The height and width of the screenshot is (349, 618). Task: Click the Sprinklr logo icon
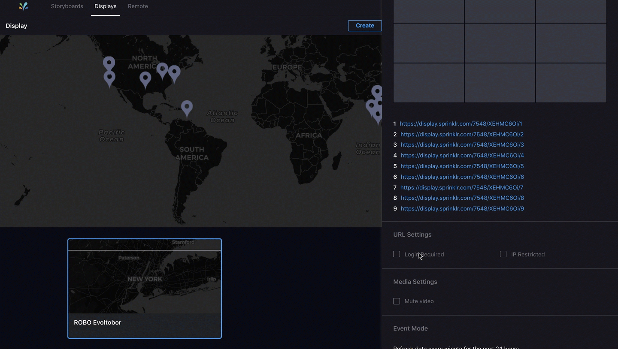(x=24, y=6)
